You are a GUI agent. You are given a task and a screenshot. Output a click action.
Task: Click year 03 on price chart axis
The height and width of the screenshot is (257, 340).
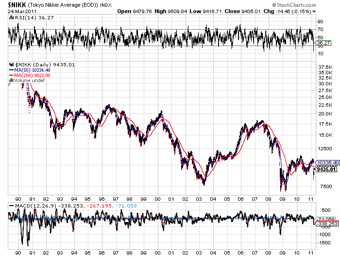pyautogui.click(x=199, y=199)
